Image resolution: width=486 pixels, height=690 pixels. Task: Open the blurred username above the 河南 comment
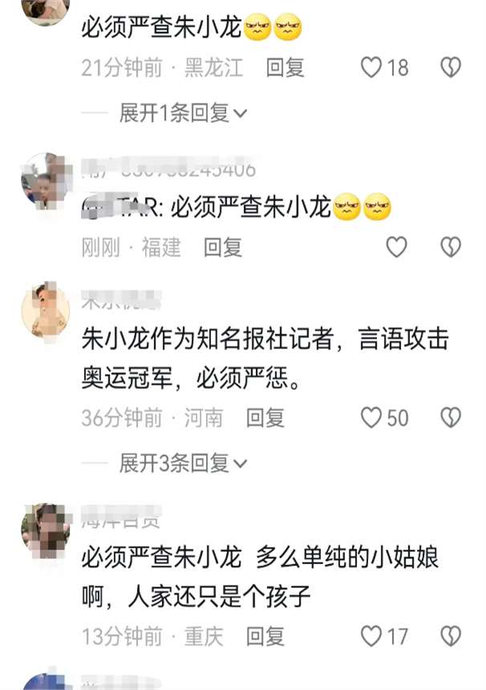[x=121, y=300]
